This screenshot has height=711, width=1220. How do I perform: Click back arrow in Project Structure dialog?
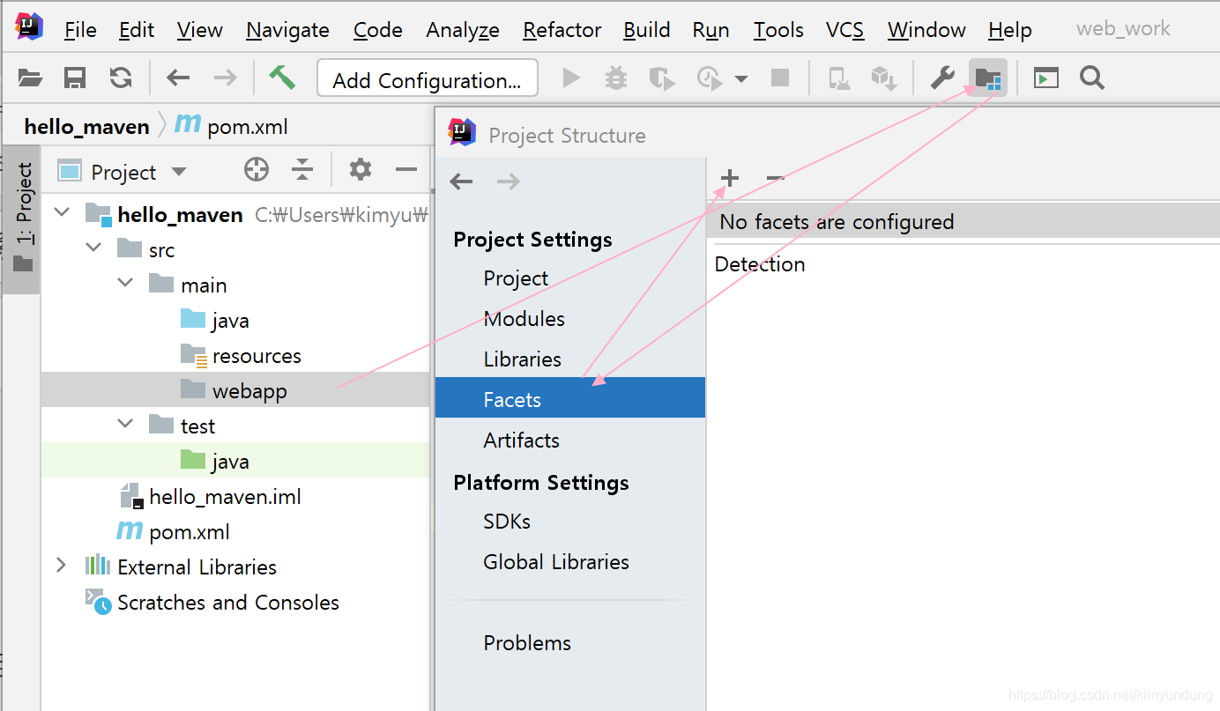(x=461, y=181)
